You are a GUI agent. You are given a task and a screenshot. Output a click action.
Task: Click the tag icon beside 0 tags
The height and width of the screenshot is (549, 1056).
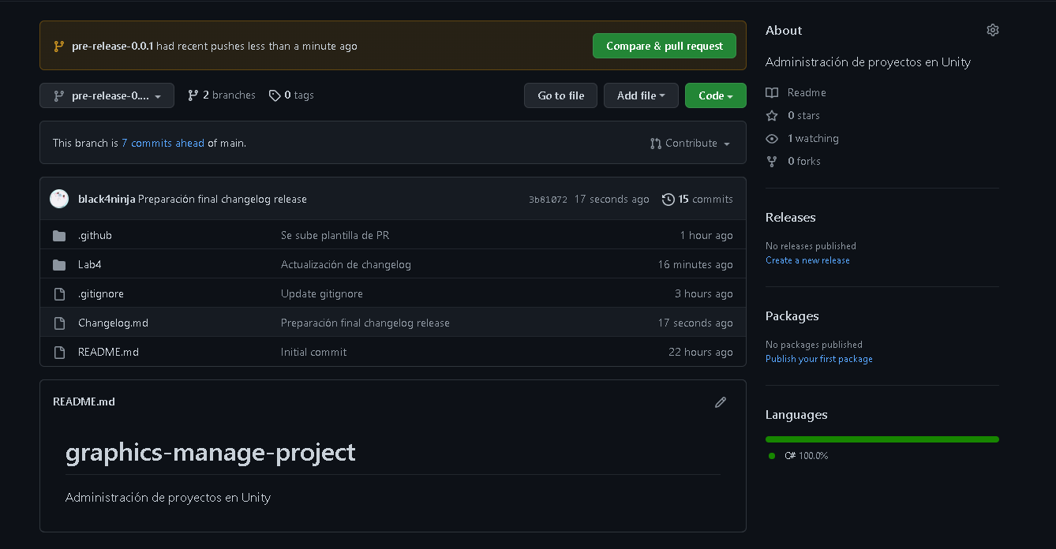[x=275, y=95]
